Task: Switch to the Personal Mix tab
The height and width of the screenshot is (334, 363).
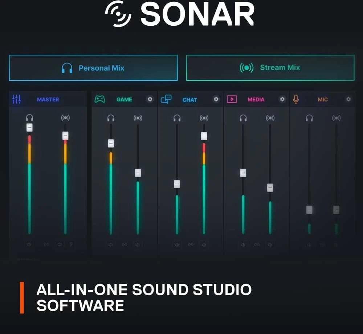Action: (x=93, y=68)
